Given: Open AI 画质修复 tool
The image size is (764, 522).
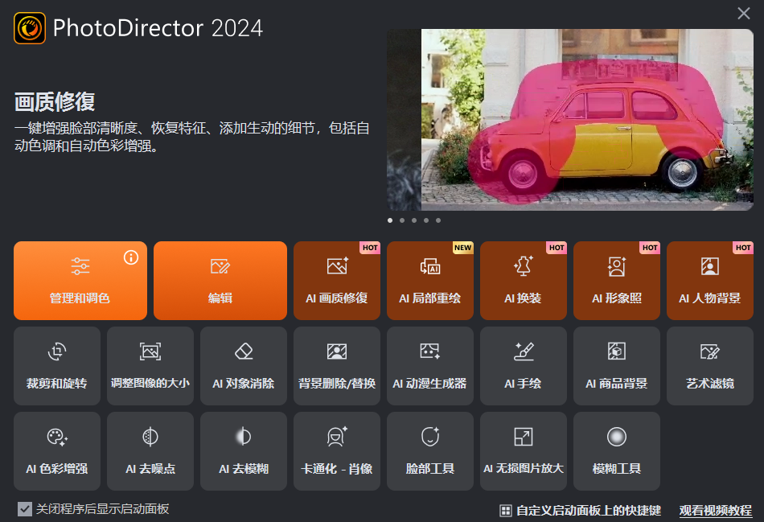Looking at the screenshot, I should point(336,282).
